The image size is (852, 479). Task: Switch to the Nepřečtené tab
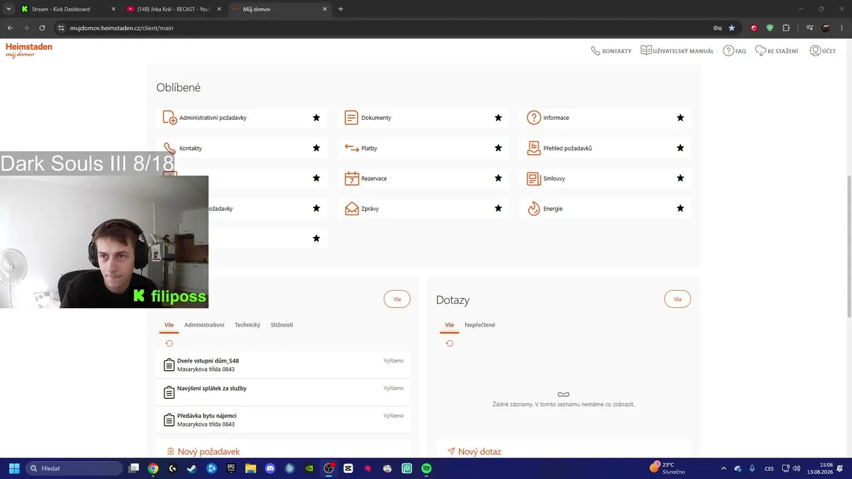(x=480, y=325)
